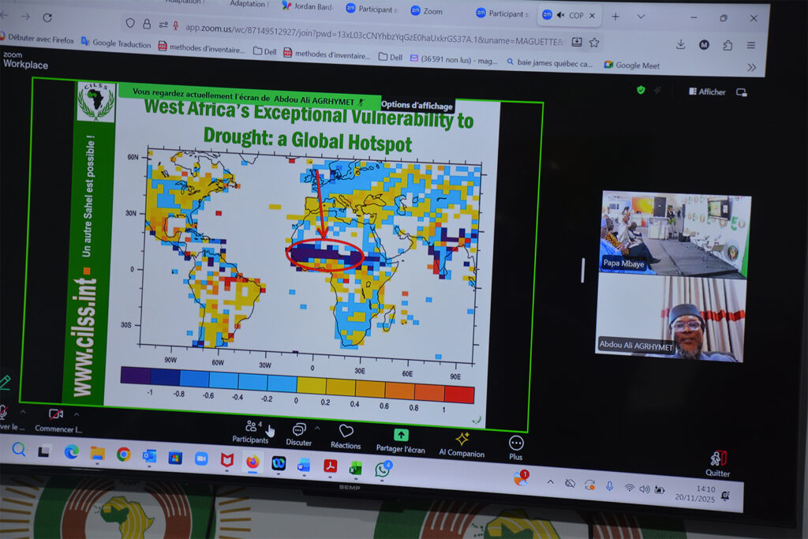Toggle the Commencer la vidéo camera

point(56,415)
